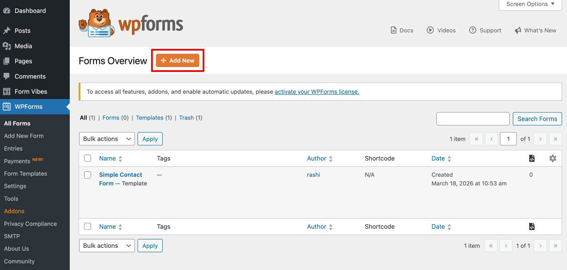Click the Form Vibes icon
The image size is (567, 270).
point(7,91)
